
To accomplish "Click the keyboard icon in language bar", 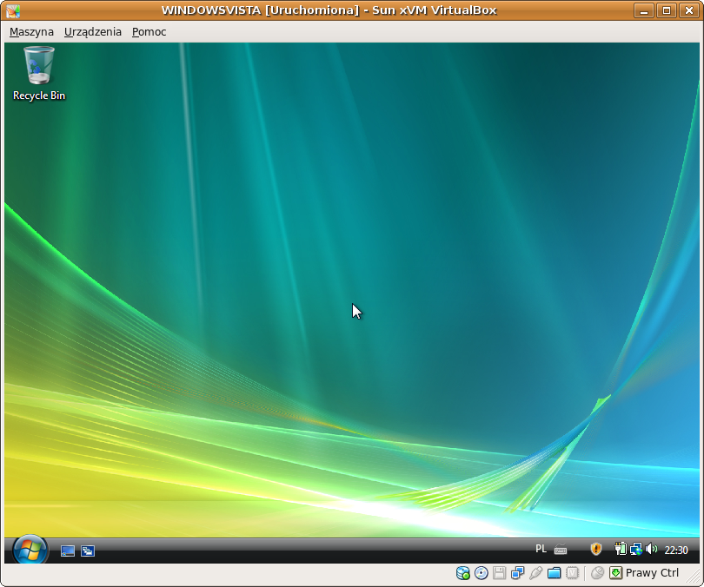I will pos(561,550).
